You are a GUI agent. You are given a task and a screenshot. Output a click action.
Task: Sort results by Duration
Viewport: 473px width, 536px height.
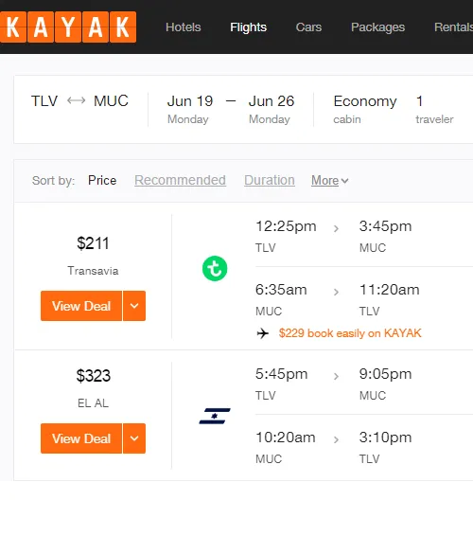(270, 180)
